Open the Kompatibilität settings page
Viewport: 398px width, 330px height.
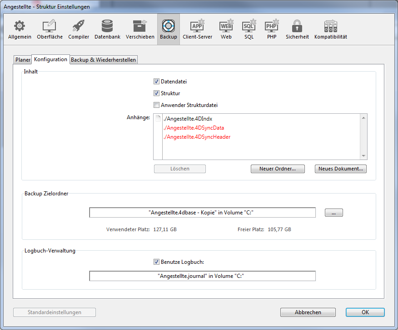[x=330, y=29]
